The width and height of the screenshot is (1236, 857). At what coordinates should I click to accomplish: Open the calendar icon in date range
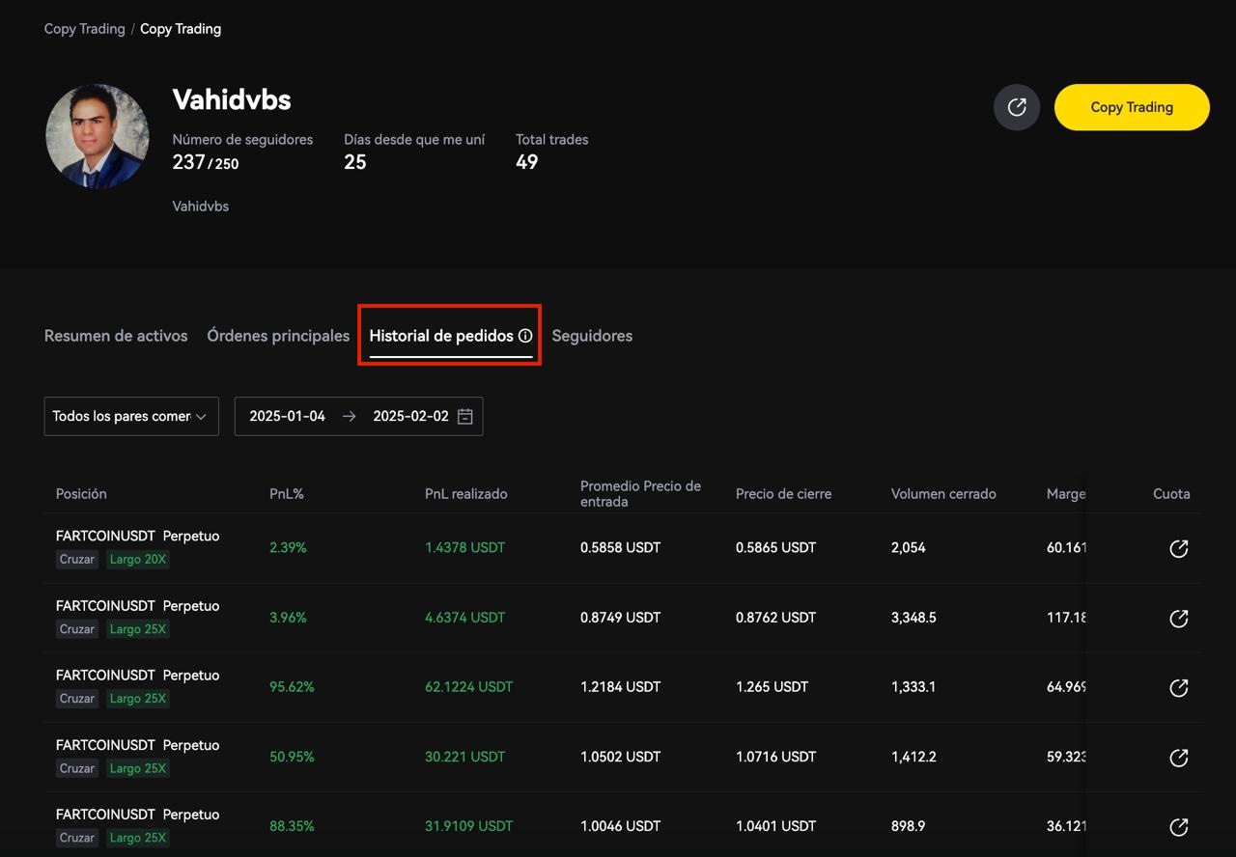[x=465, y=417]
